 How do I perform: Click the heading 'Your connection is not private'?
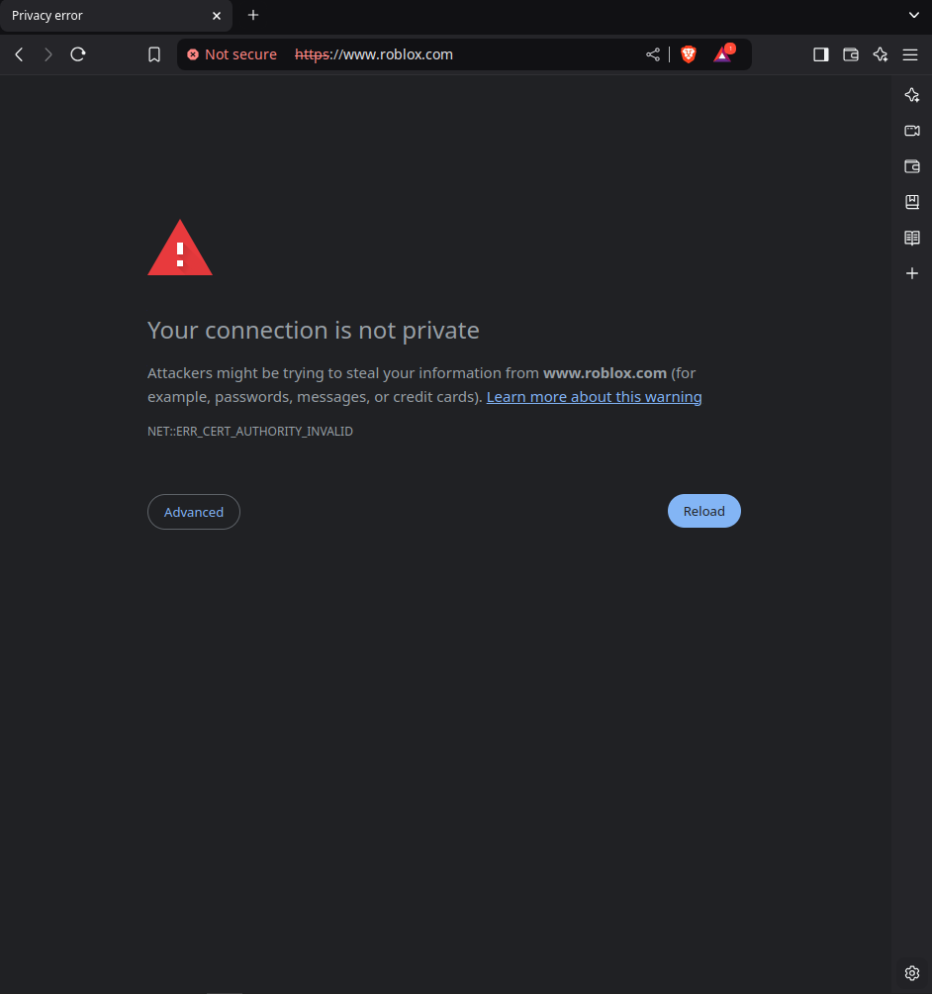tap(313, 331)
